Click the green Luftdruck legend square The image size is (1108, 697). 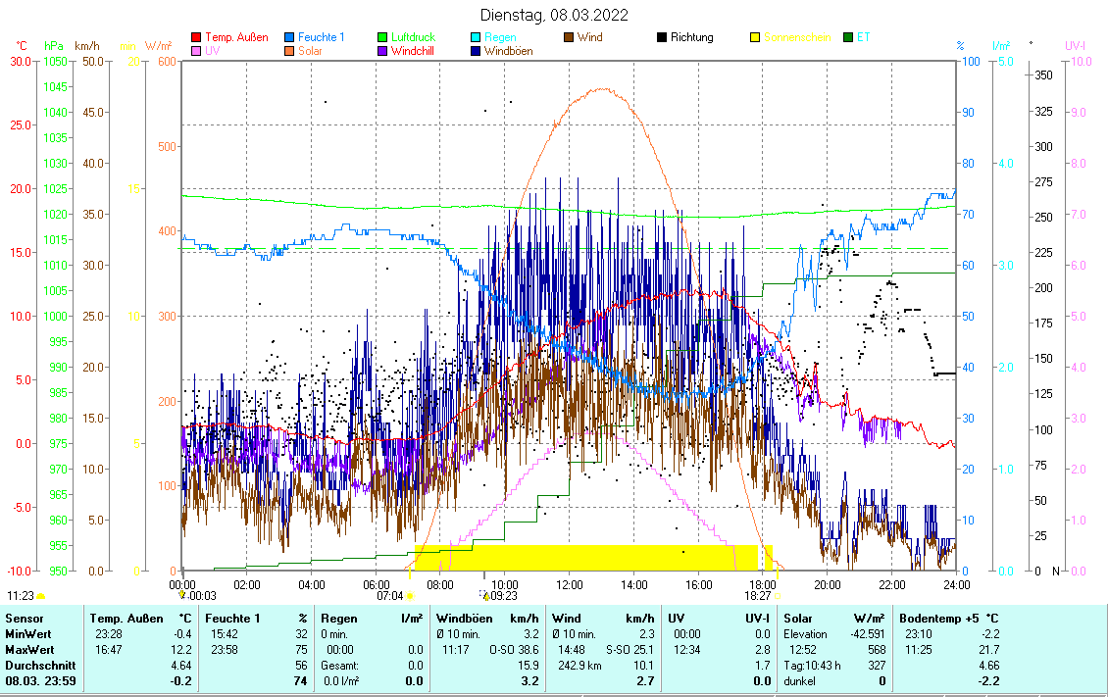[383, 37]
